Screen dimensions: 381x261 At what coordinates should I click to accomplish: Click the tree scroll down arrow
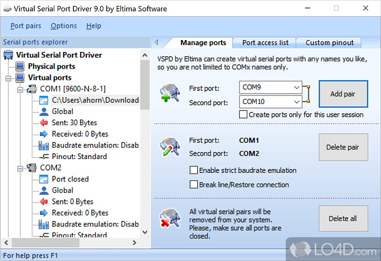(145, 232)
